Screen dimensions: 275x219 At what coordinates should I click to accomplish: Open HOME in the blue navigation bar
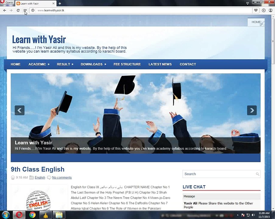pos(16,64)
